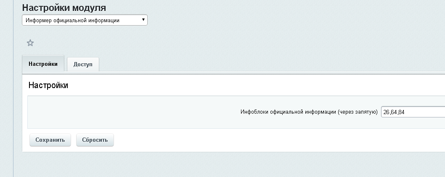Select the Информер официальной информации combo box
445x177 pixels.
pos(85,20)
